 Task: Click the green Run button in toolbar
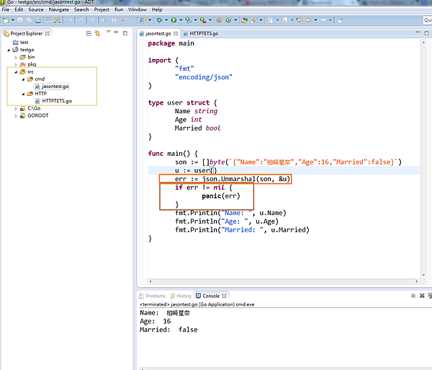click(174, 21)
